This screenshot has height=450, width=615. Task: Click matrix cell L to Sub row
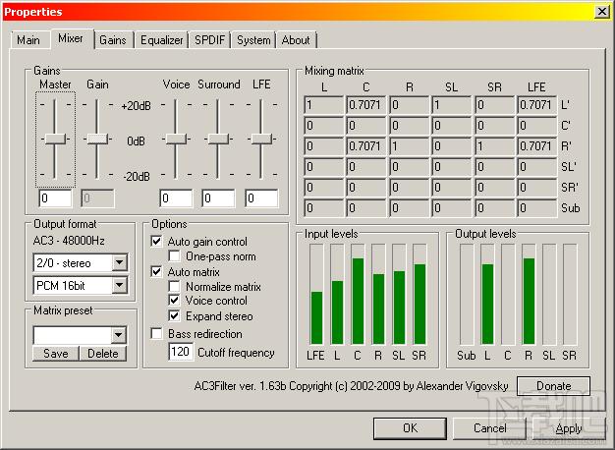point(323,208)
